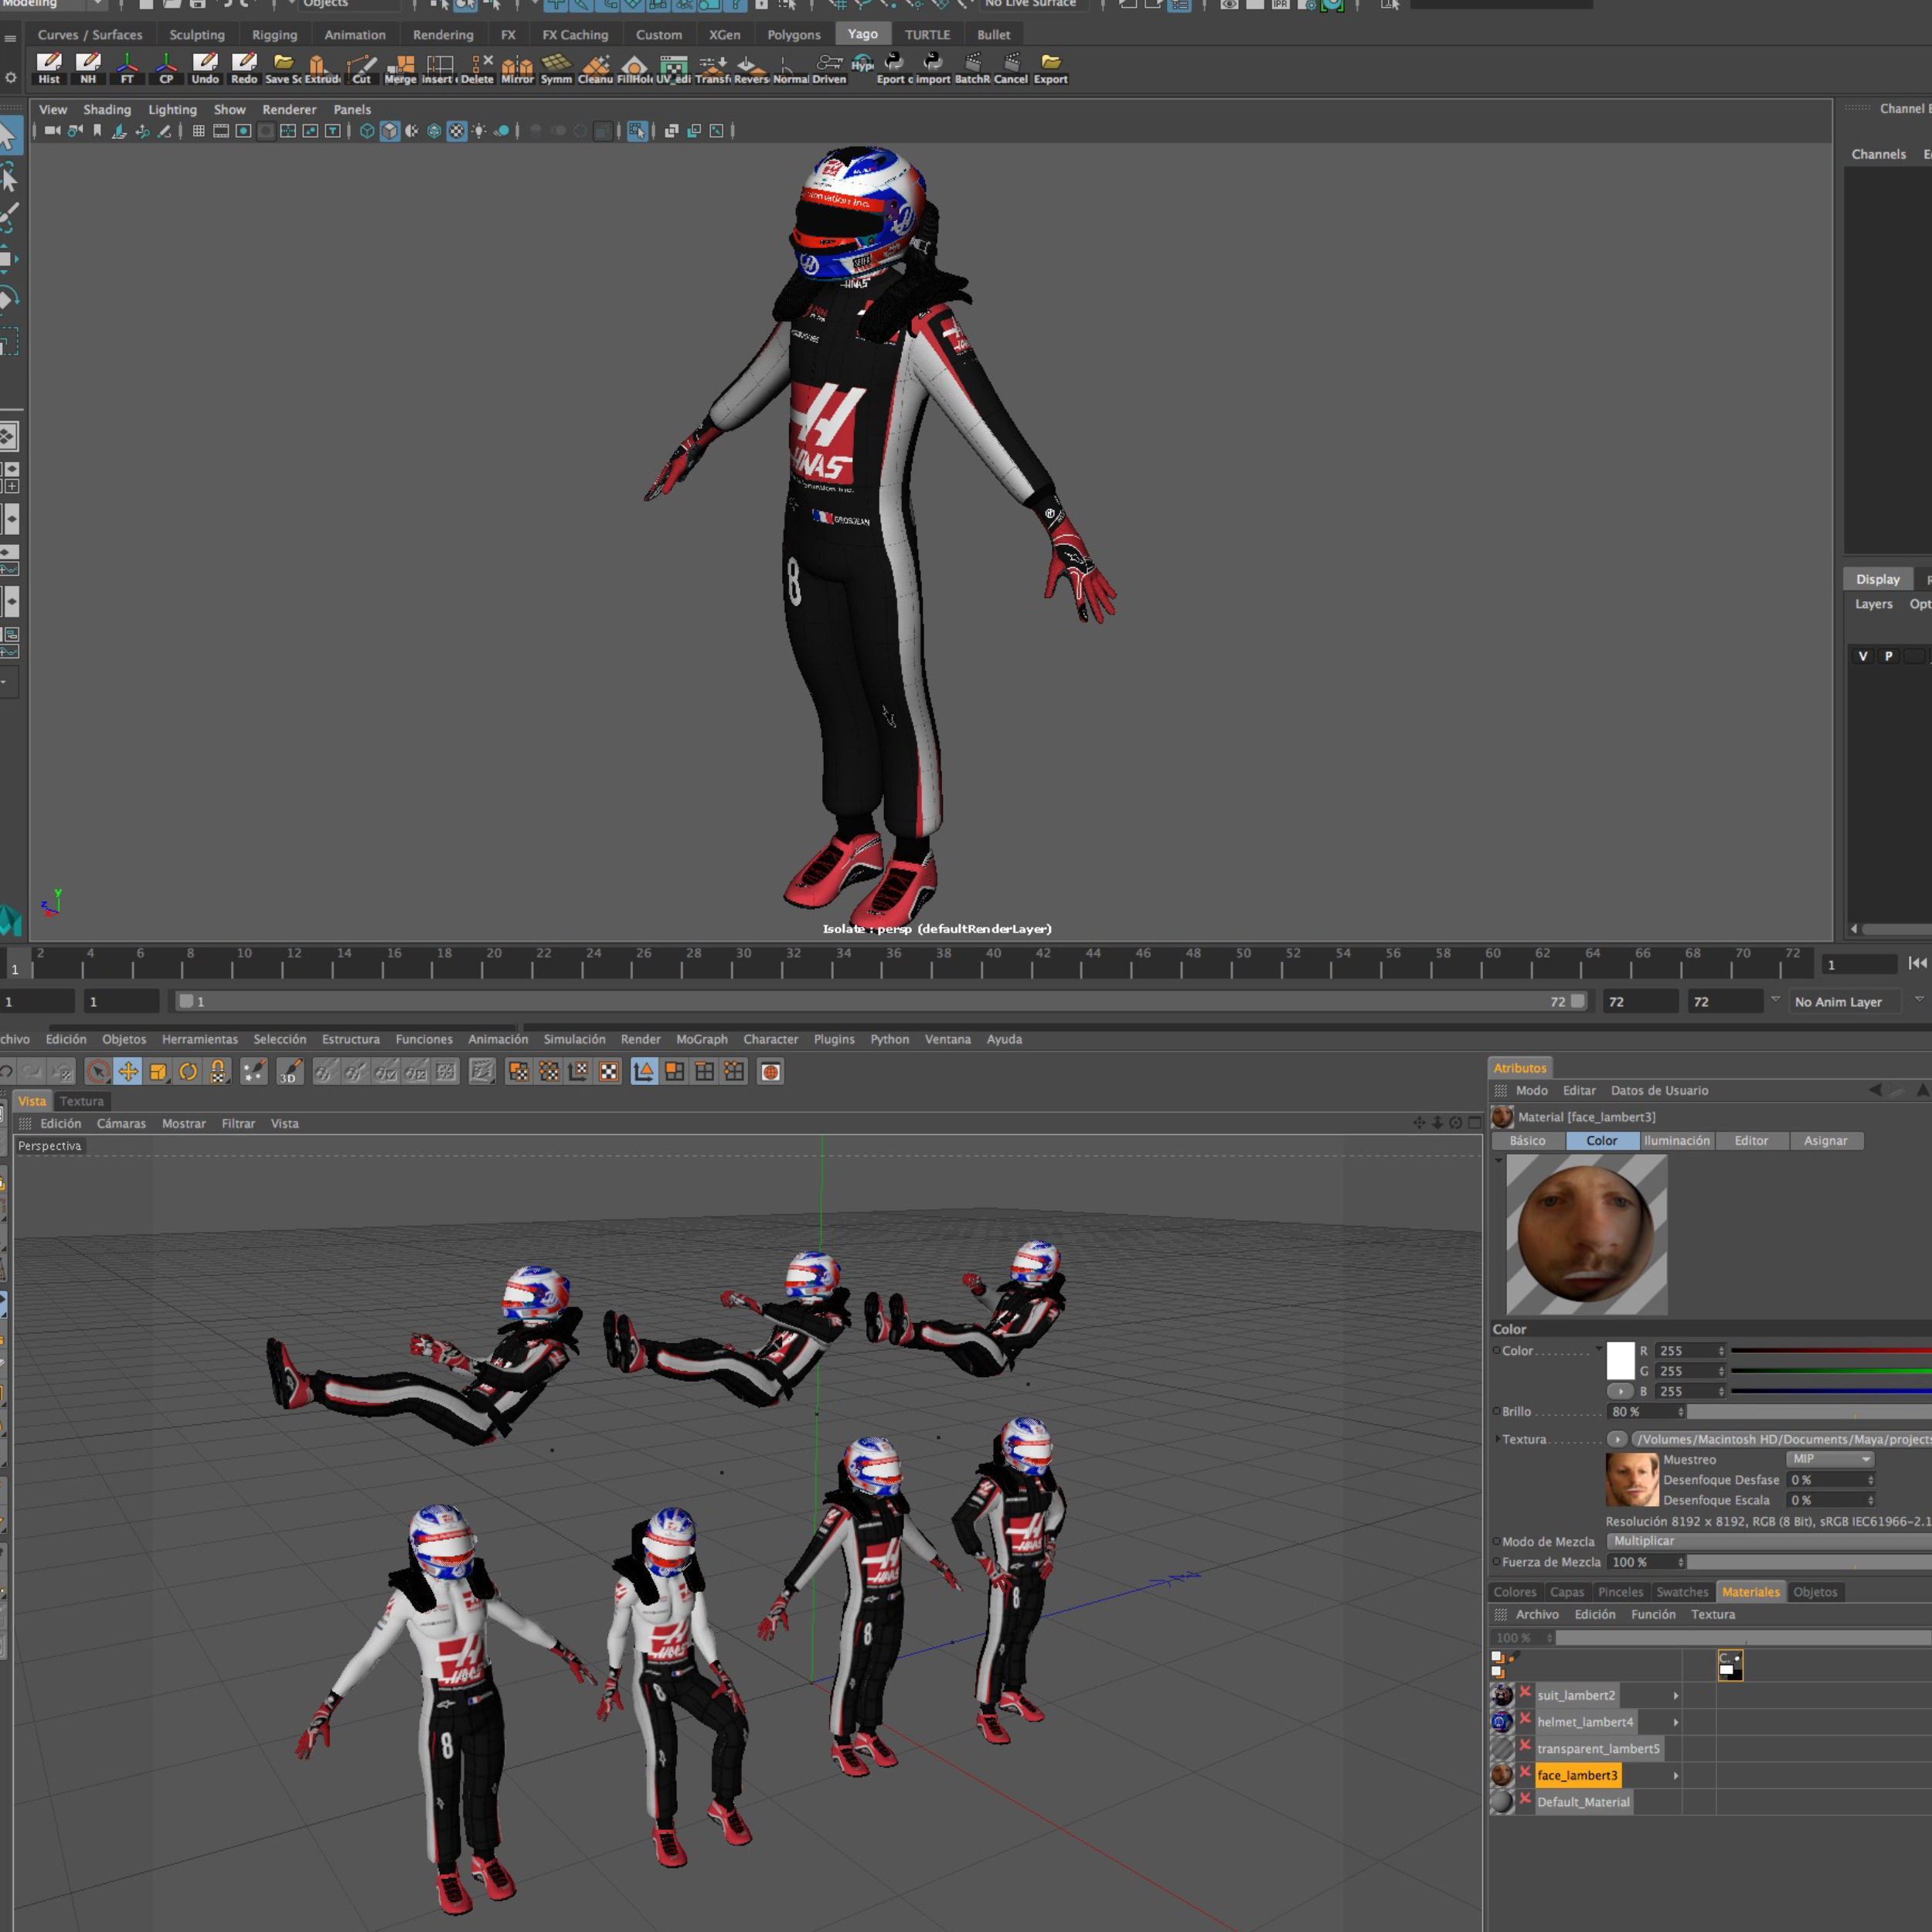Image resolution: width=1932 pixels, height=1932 pixels.
Task: Open the Yago shelf tab
Action: 862,34
